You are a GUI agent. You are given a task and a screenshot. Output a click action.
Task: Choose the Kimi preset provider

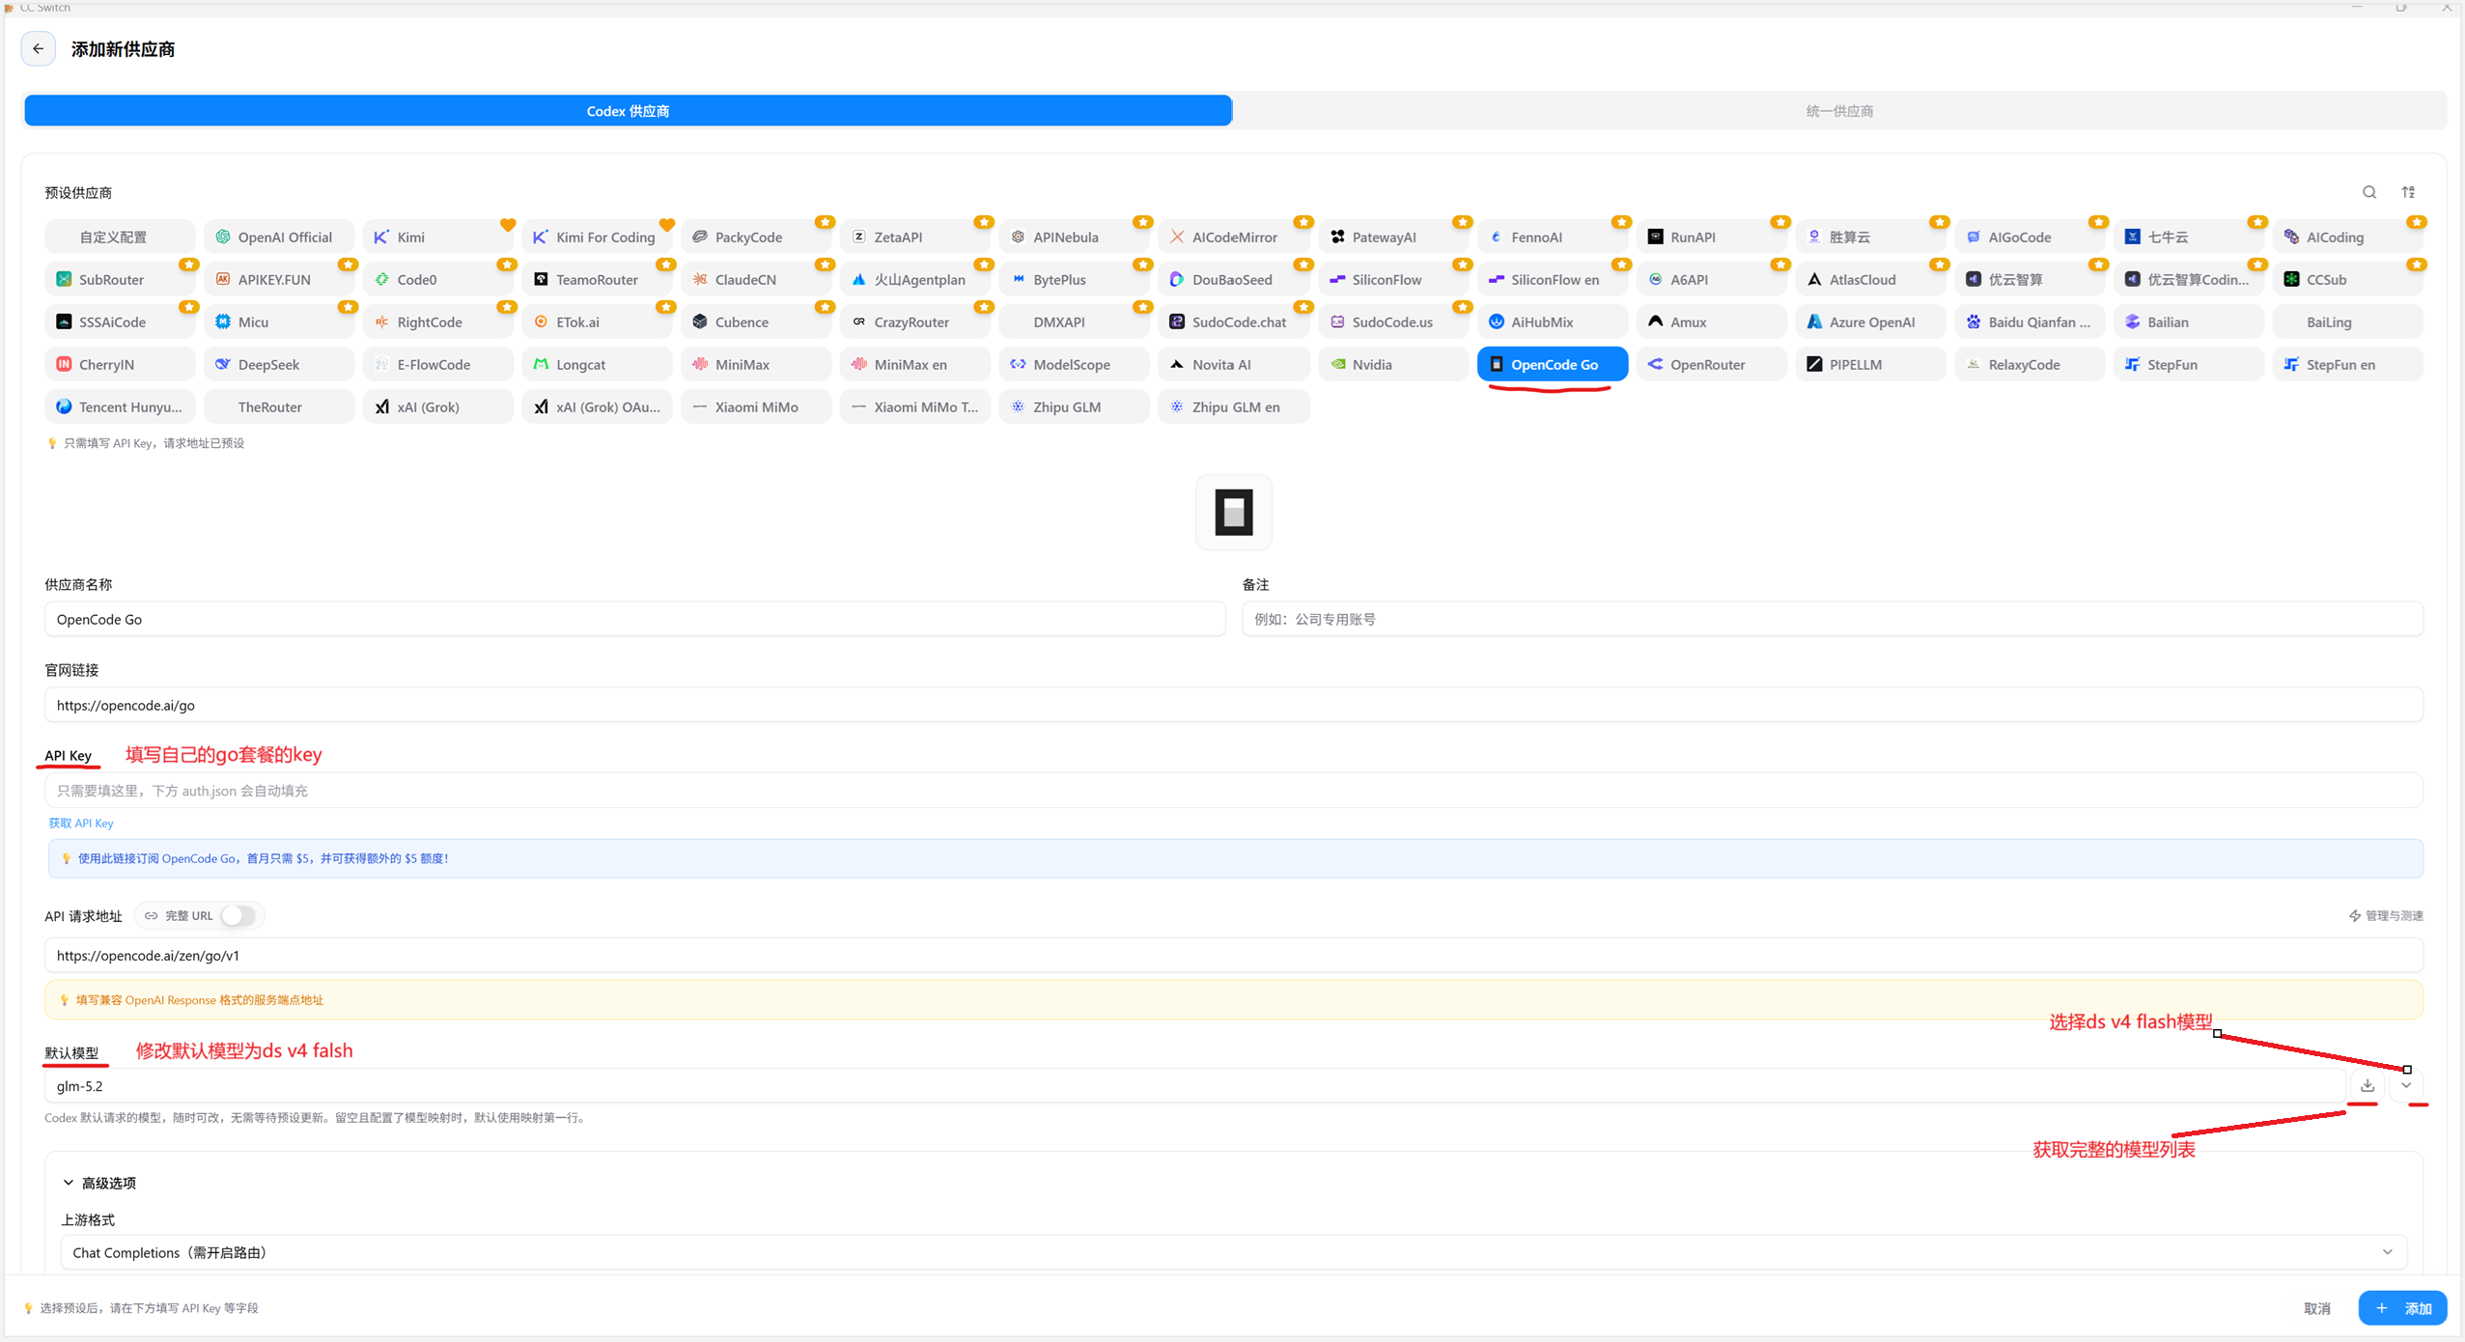click(x=438, y=237)
